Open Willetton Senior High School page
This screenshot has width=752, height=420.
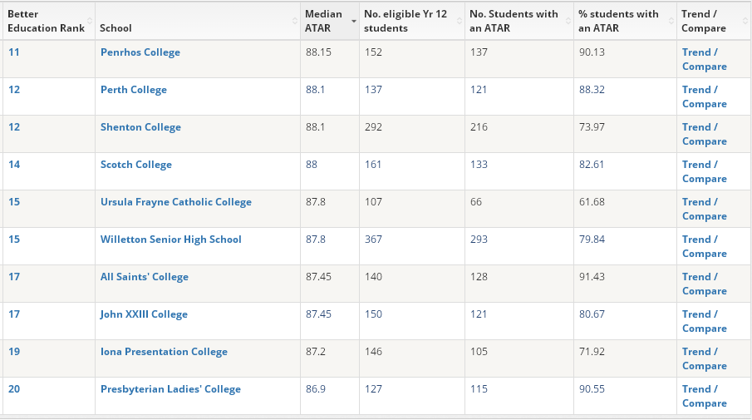coord(170,240)
